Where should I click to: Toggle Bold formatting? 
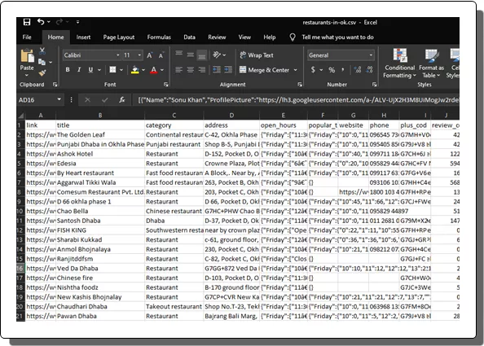click(x=68, y=70)
